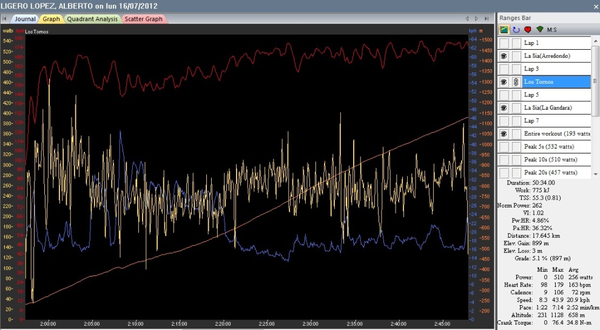Click the chart view icon in Ranges Bar

coord(504,30)
